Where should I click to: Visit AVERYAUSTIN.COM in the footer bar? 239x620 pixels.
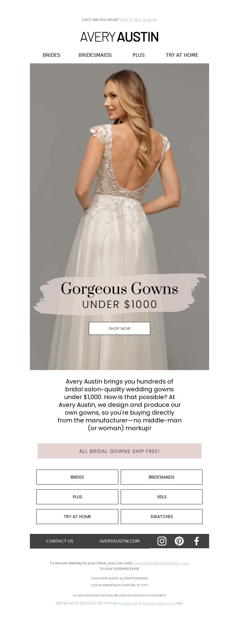(x=119, y=541)
